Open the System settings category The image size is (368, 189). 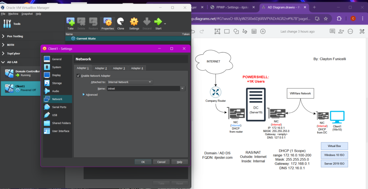[57, 67]
